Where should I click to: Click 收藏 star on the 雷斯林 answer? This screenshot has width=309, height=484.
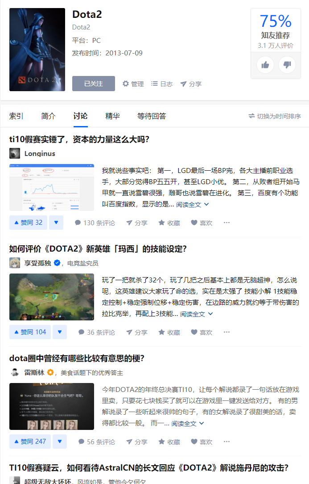(169, 442)
